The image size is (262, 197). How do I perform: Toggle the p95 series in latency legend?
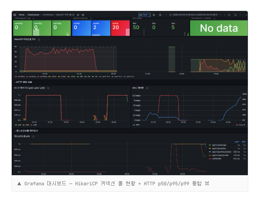point(26,125)
